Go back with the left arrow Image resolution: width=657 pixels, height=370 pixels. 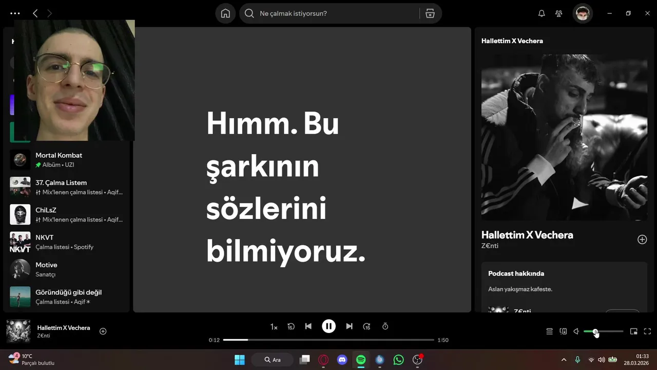tap(35, 13)
